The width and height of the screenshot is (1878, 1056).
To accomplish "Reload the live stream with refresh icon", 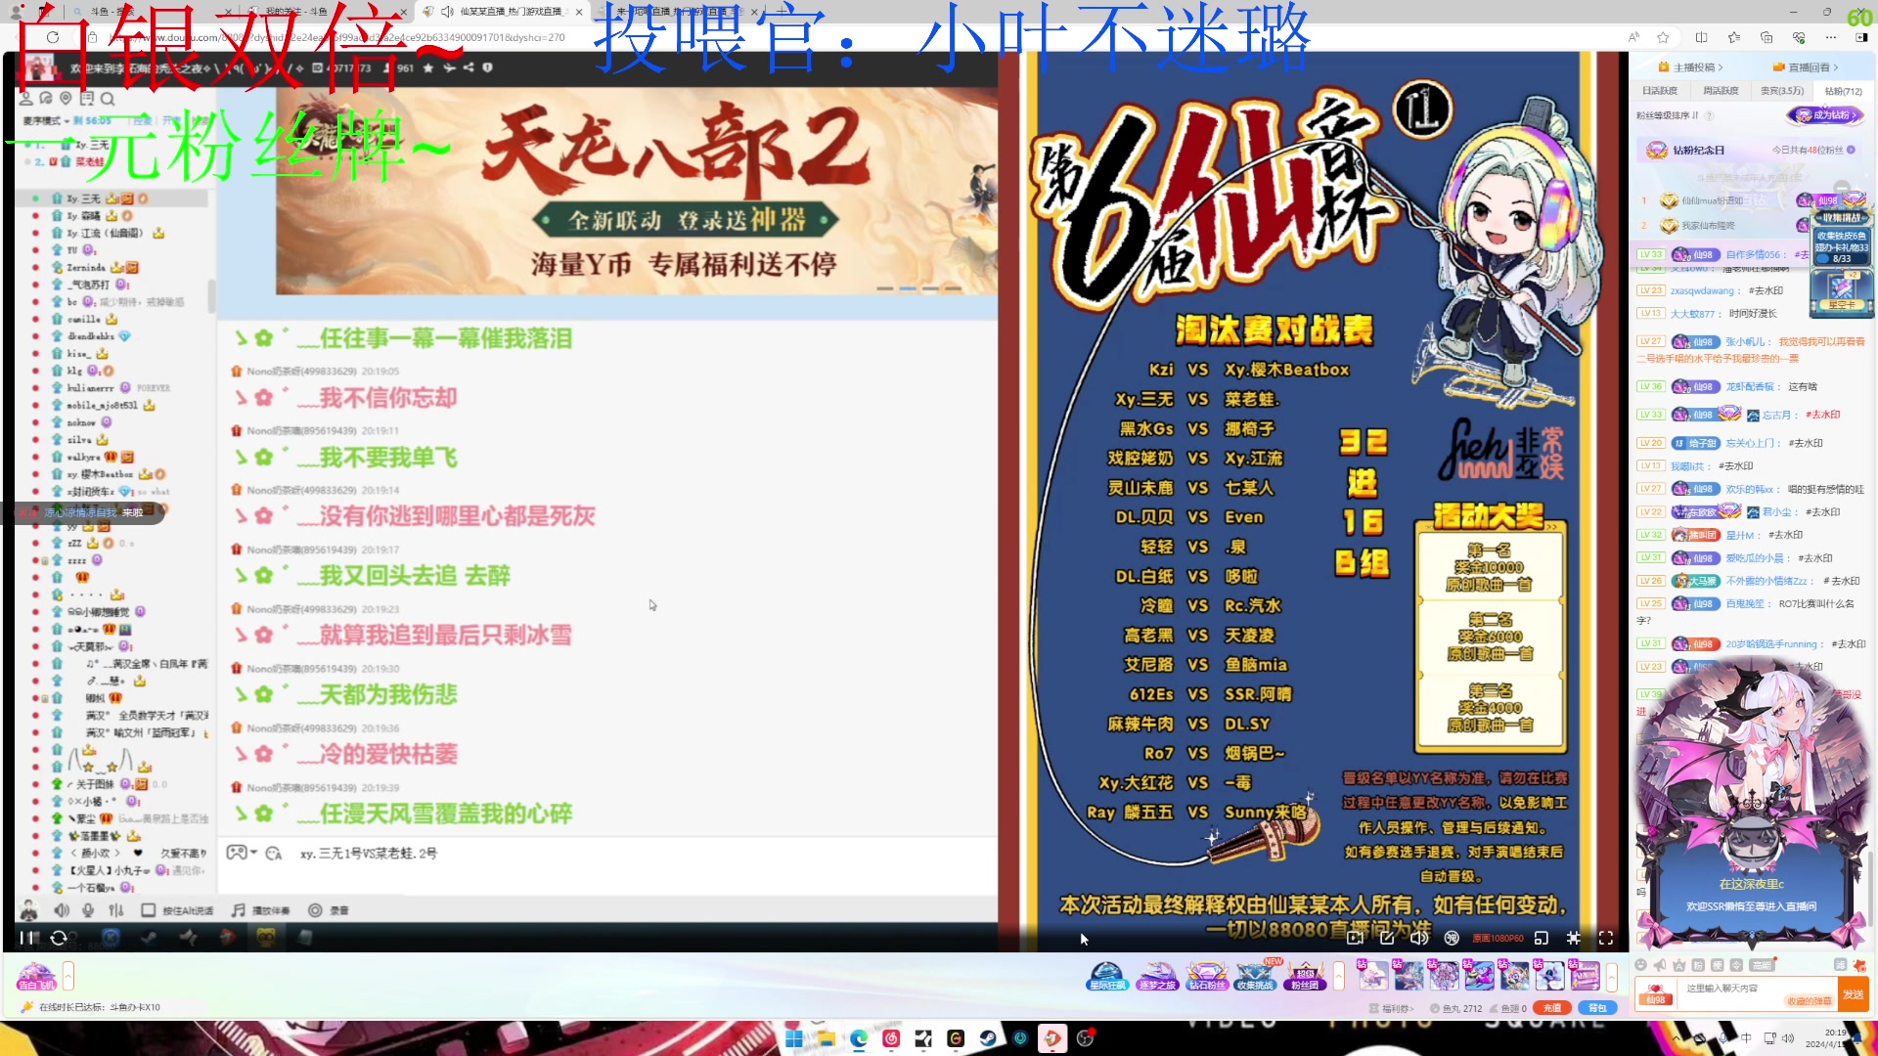I will (x=59, y=938).
